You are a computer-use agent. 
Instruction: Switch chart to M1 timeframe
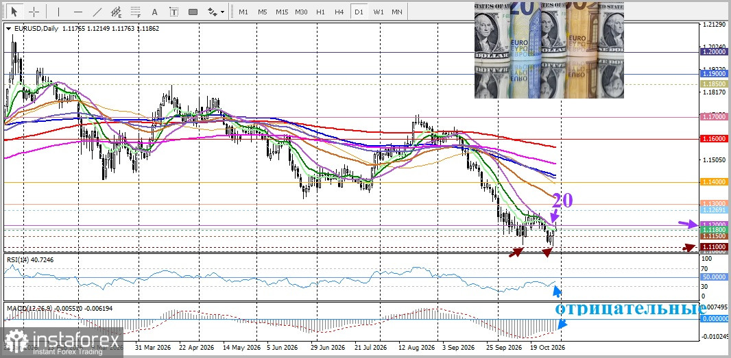click(x=243, y=12)
